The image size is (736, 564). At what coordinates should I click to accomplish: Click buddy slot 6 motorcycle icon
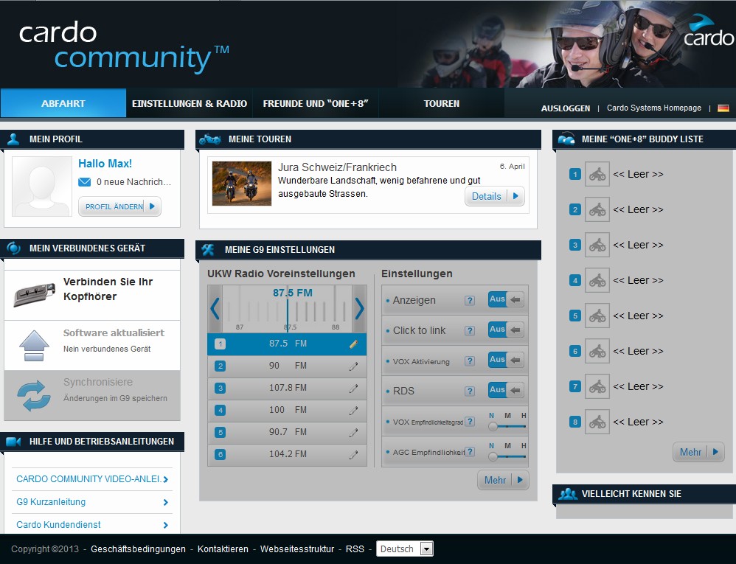597,351
